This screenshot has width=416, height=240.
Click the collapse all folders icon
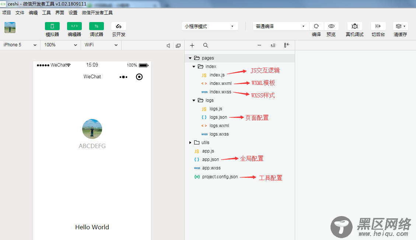click(273, 45)
